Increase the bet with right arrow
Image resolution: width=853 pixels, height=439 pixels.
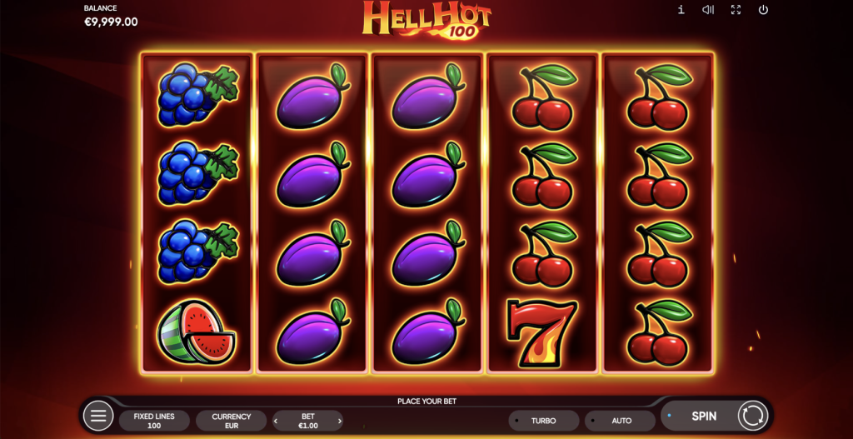tap(340, 421)
